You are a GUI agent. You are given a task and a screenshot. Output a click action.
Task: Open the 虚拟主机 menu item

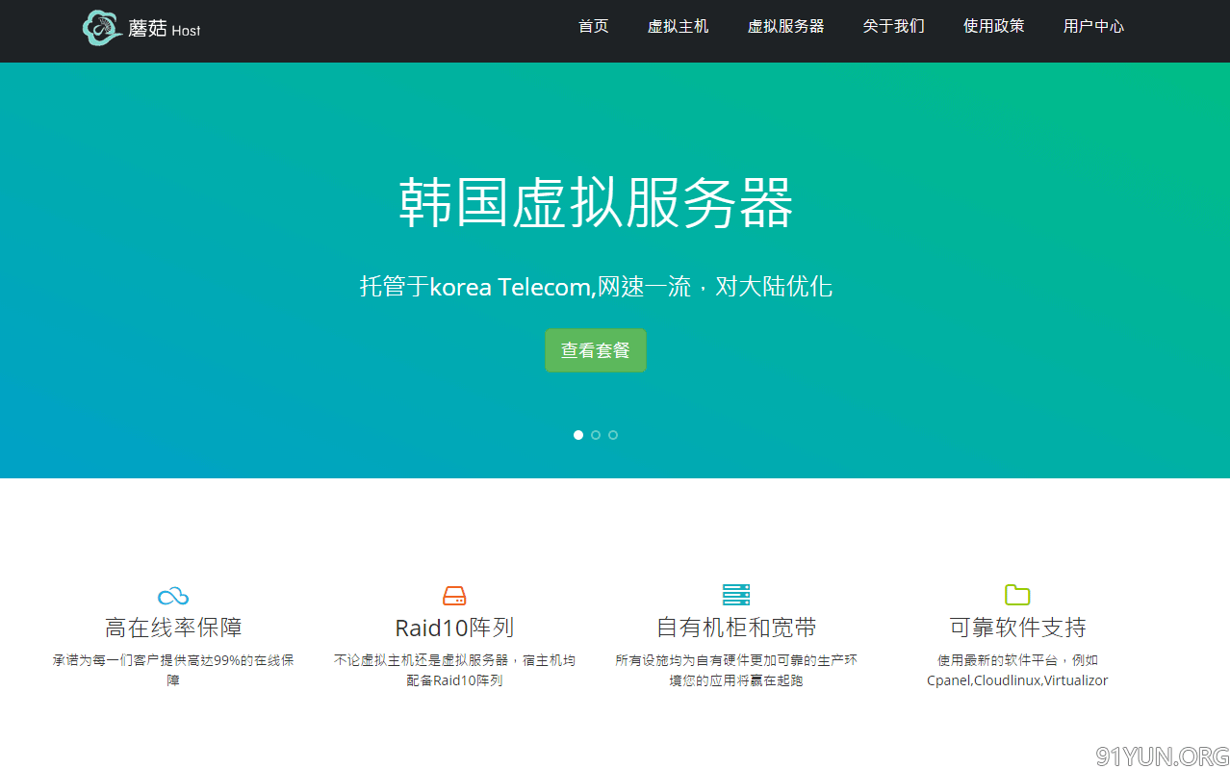pyautogui.click(x=679, y=26)
